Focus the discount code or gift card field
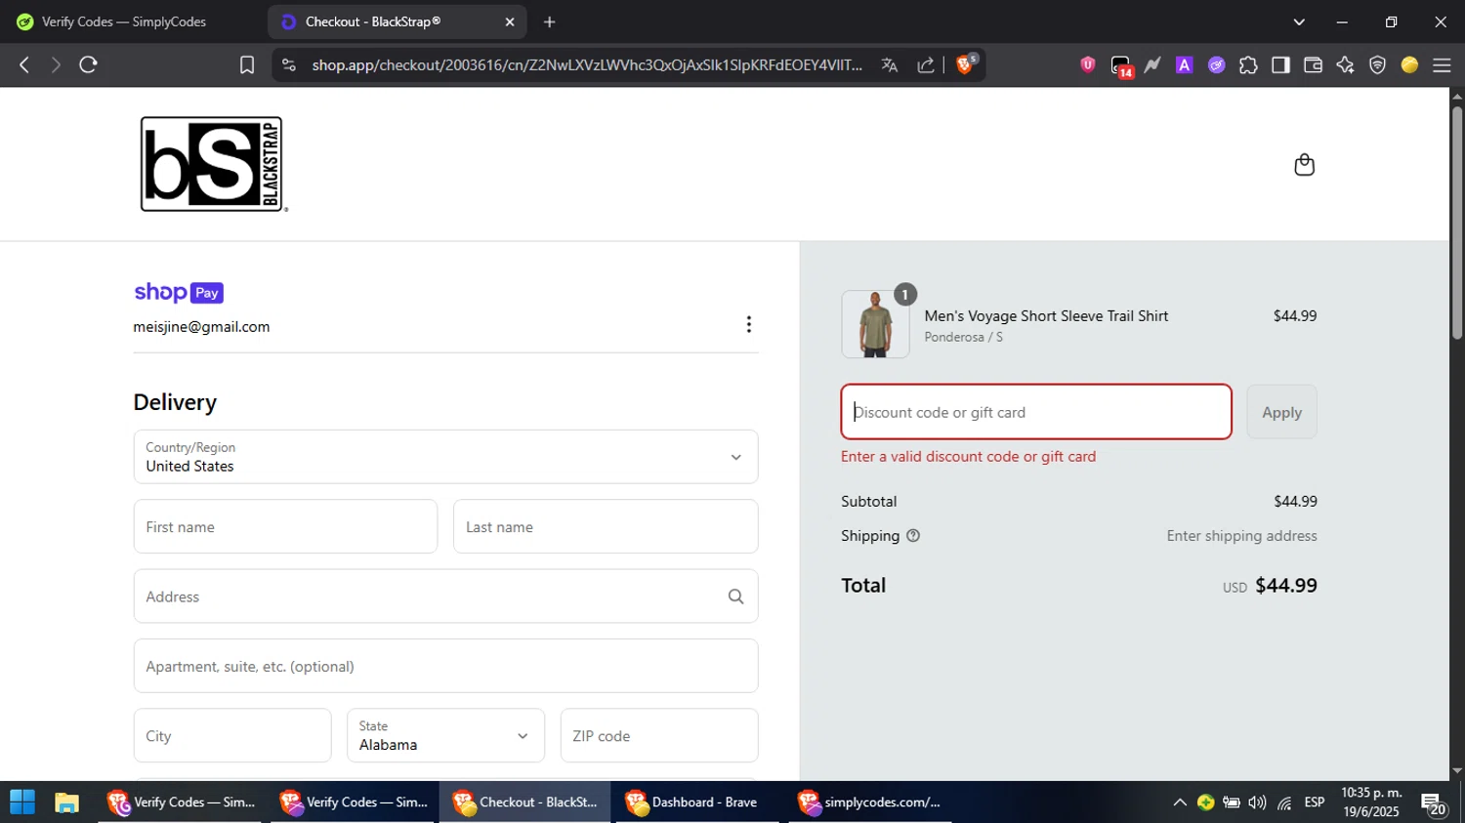The width and height of the screenshot is (1465, 823). click(1036, 412)
